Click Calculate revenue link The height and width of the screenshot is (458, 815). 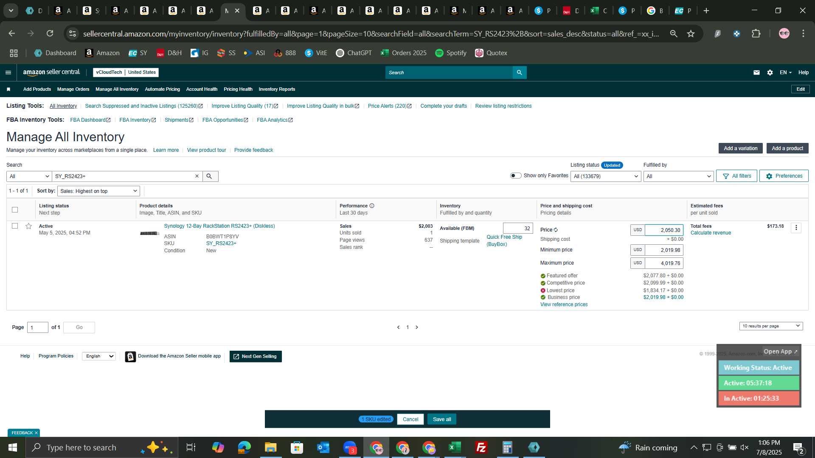(711, 233)
